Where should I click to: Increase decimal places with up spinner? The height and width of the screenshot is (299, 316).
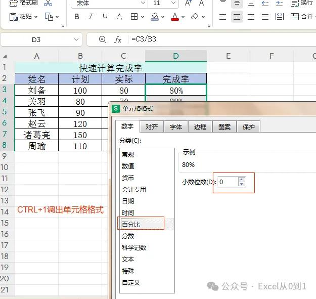(242, 180)
